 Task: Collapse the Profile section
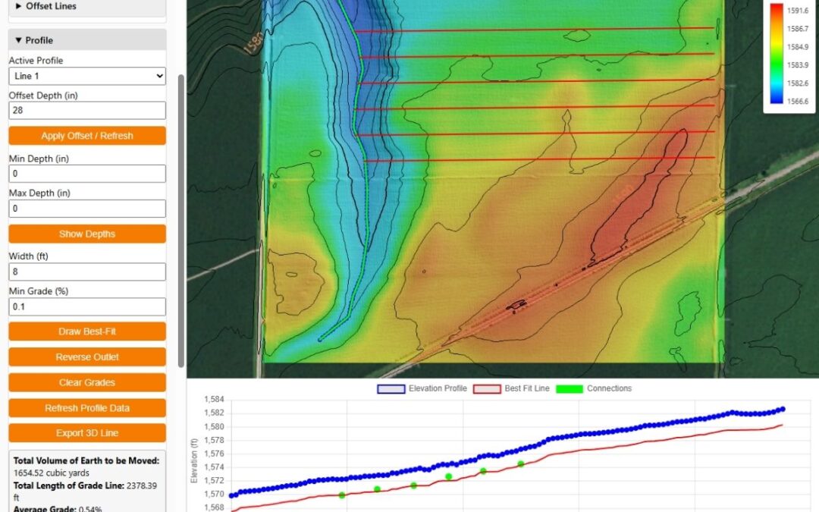click(x=34, y=40)
